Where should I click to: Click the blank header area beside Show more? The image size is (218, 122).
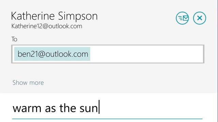125,83
